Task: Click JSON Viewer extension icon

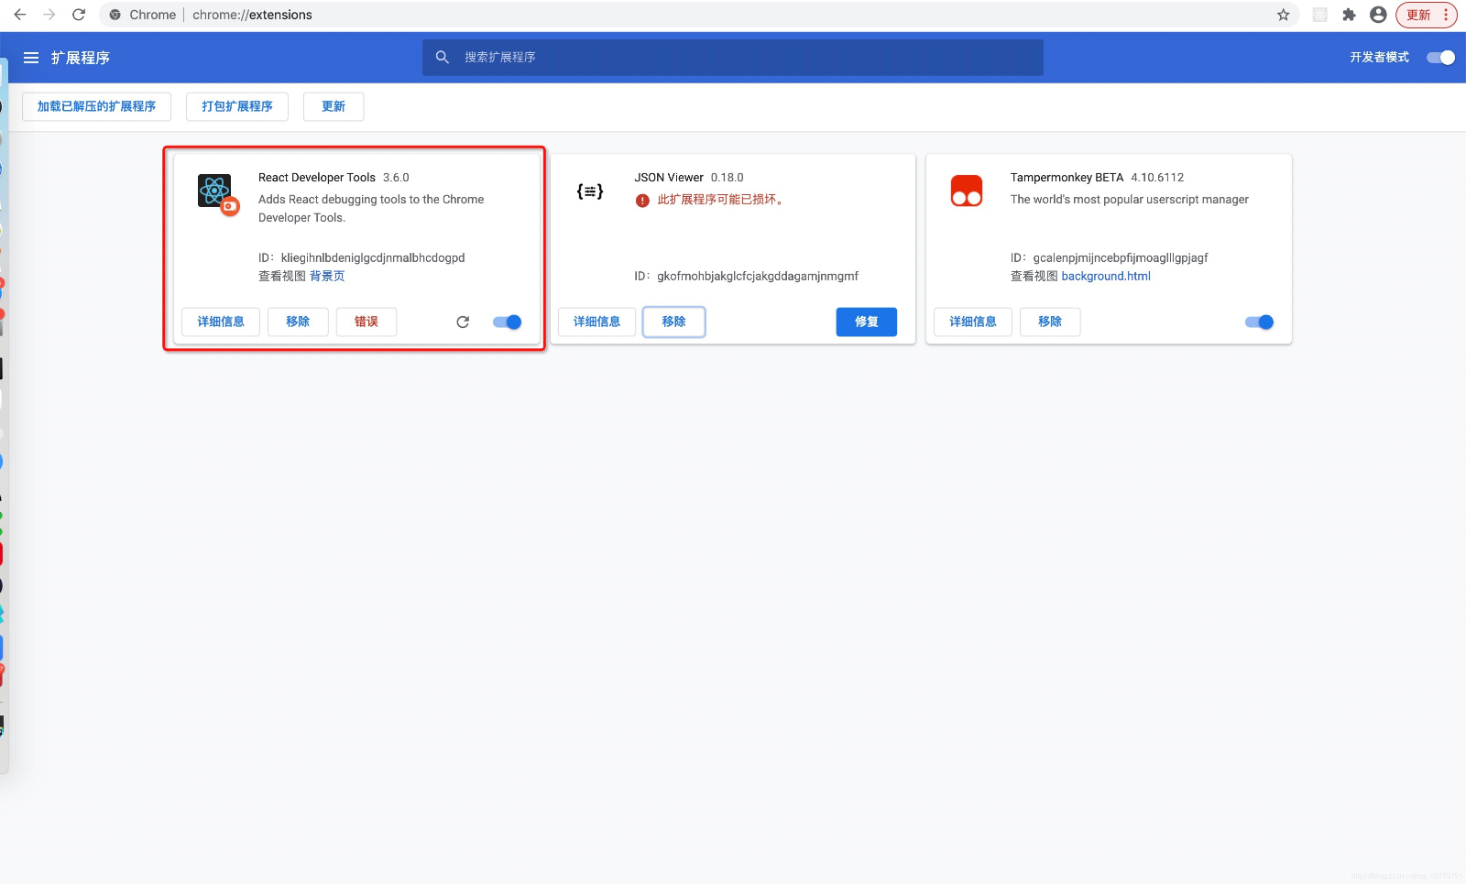Action: click(590, 191)
